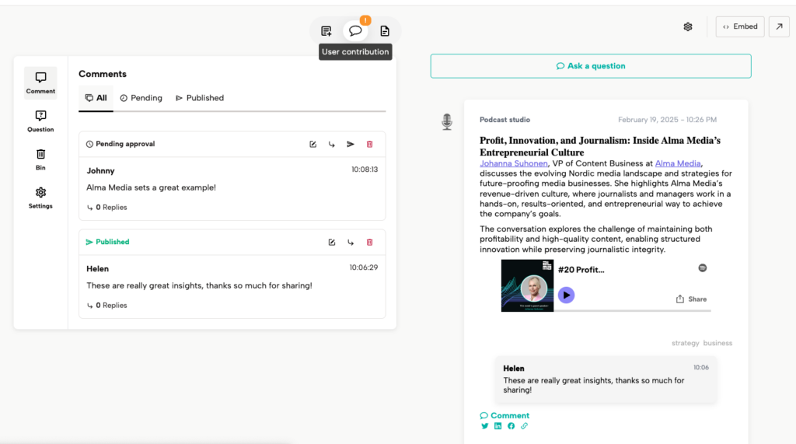Publish Johnny's pending comment
796x444 pixels.
coord(351,145)
